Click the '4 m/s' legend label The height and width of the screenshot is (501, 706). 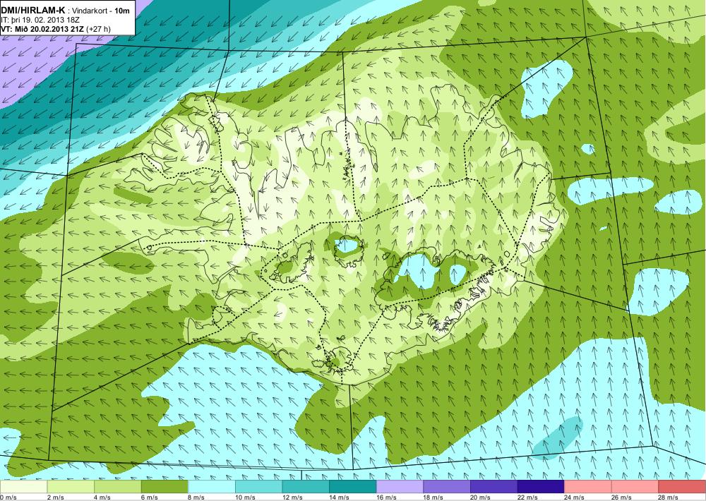102,497
